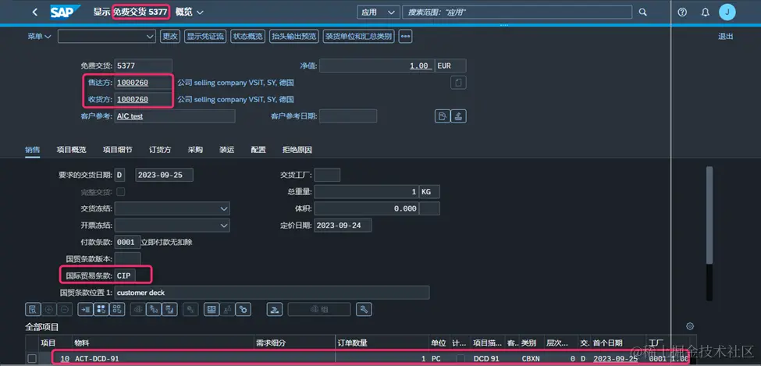The height and width of the screenshot is (366, 761).
Task: Open the command field dropdown
Action: (x=150, y=37)
